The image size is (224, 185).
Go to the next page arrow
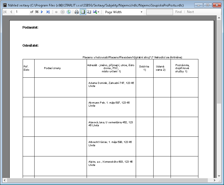[x=42, y=12]
